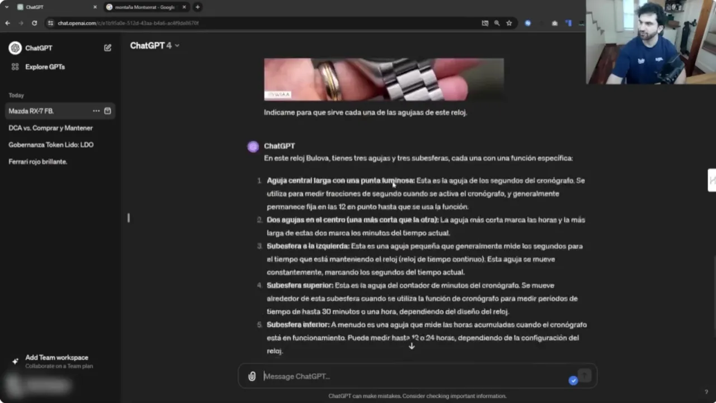
Task: Expand the ChatGPT 4 model dropdown
Action: 154,45
